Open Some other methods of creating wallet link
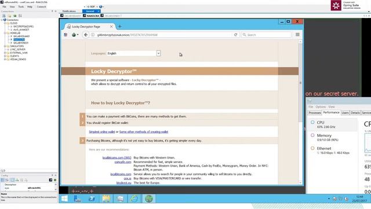This screenshot has height=209, width=371. tap(144, 132)
